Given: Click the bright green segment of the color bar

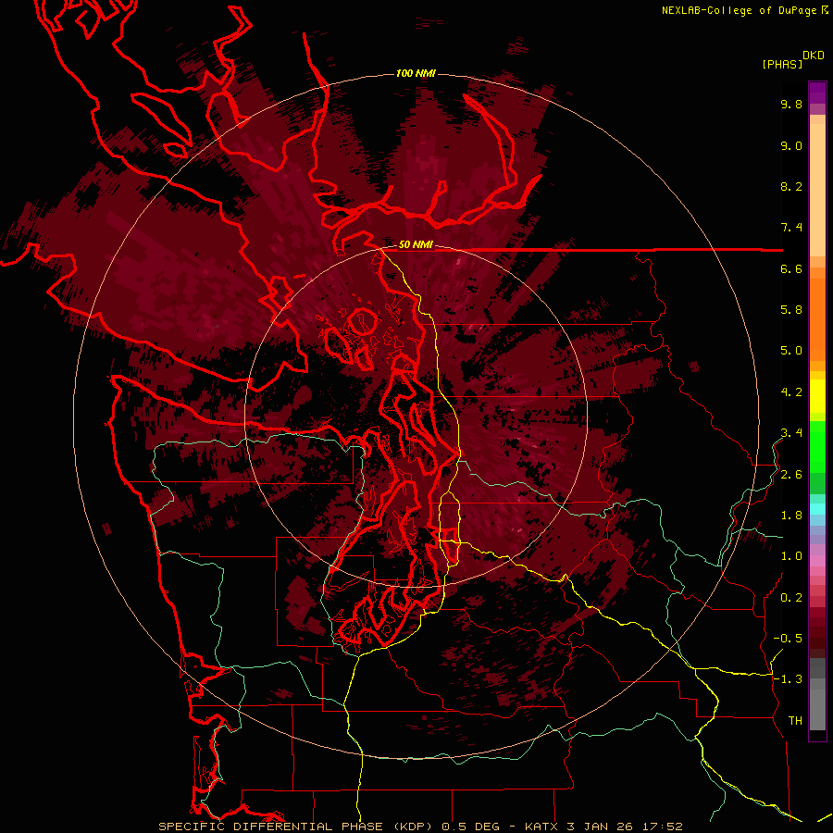Looking at the screenshot, I should 817,446.
